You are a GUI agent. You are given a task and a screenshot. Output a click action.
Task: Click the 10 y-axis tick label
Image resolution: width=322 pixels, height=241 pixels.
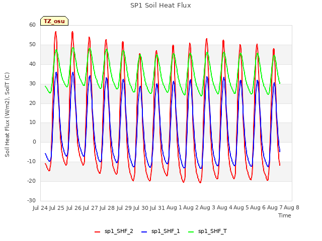coord(32,123)
